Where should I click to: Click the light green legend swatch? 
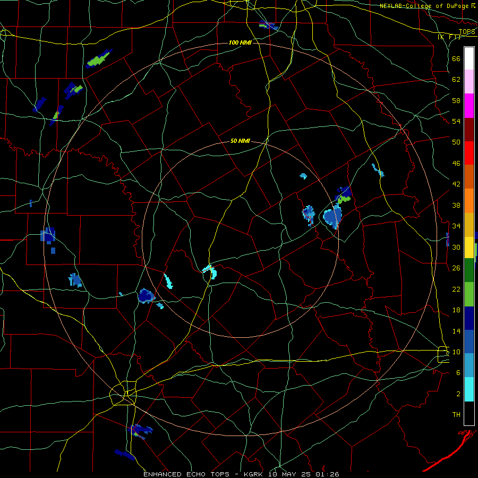[x=469, y=294]
